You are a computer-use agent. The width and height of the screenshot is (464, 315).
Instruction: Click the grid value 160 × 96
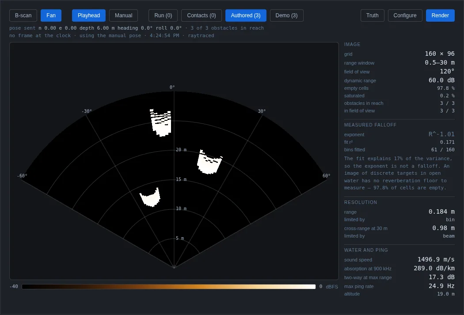coord(439,54)
